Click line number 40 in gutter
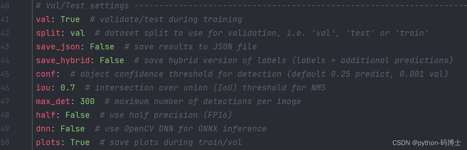 (x=5, y=6)
